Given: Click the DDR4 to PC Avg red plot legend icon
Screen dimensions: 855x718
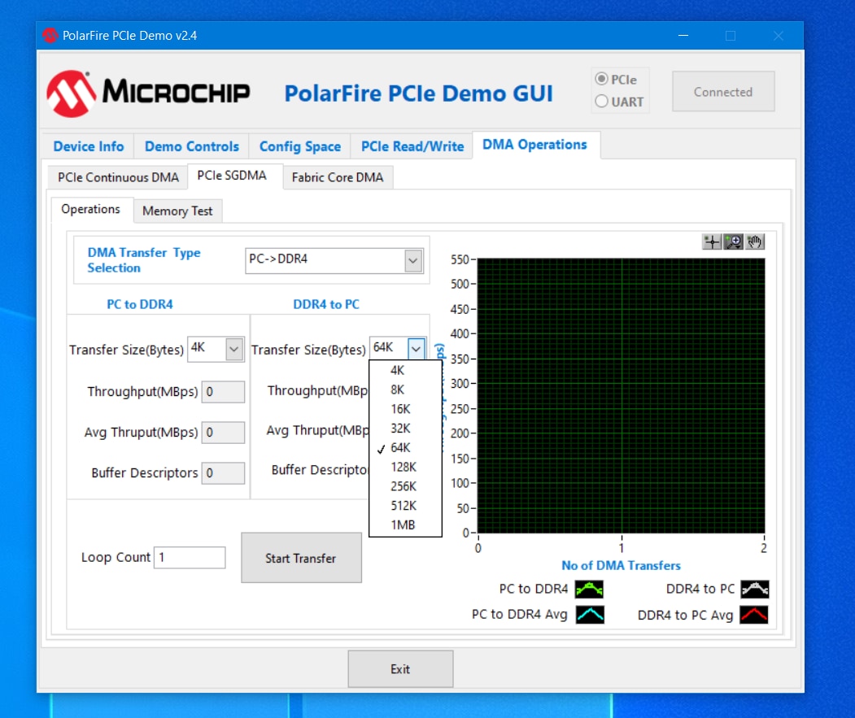Looking at the screenshot, I should tap(754, 615).
